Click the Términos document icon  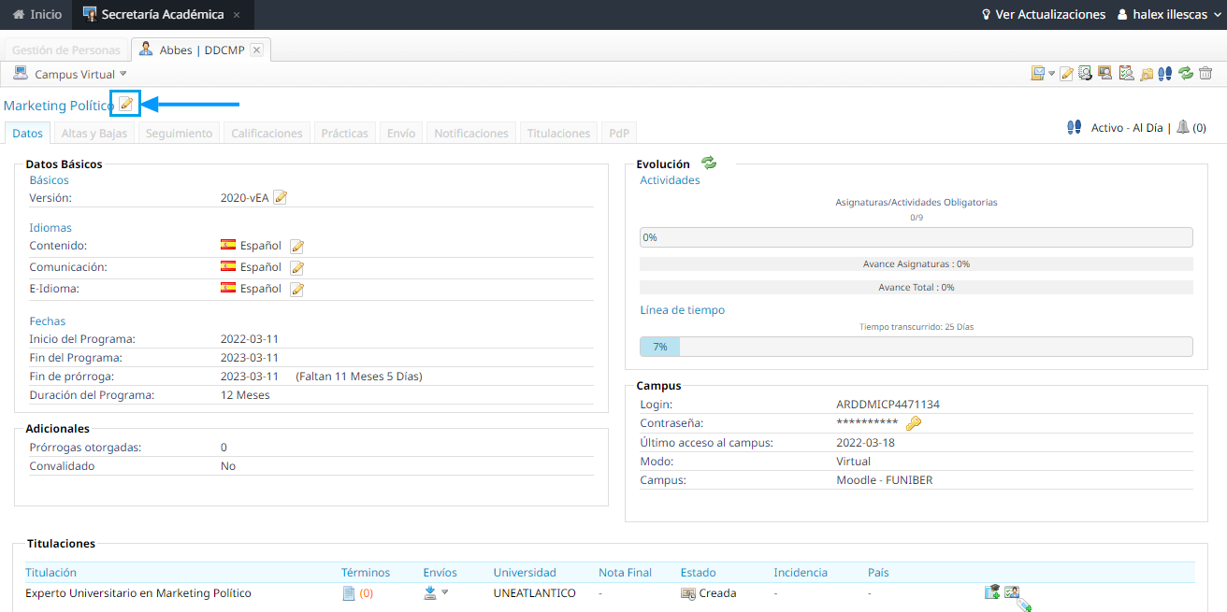[349, 593]
